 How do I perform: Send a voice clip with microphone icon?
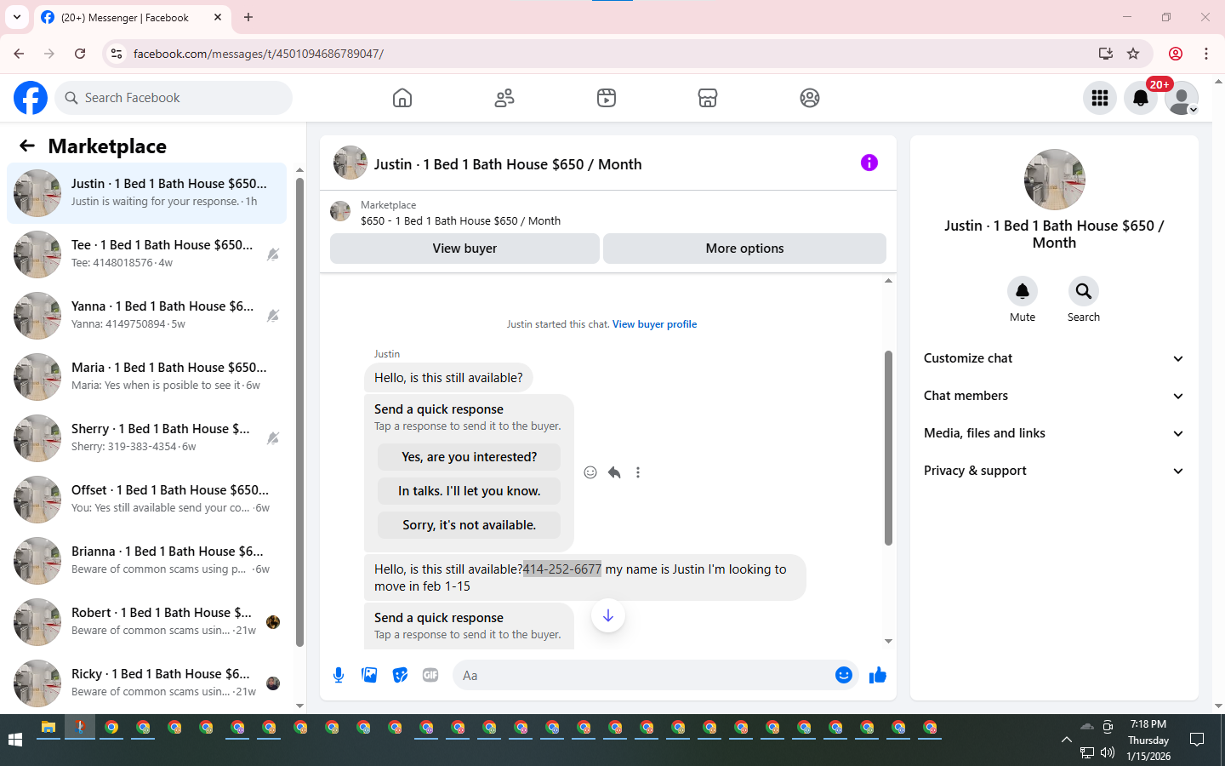click(339, 675)
